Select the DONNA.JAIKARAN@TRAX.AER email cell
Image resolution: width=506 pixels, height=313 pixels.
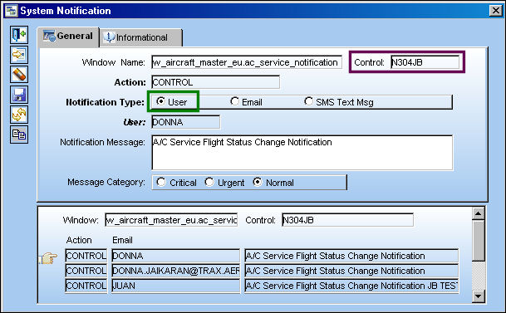(176, 271)
